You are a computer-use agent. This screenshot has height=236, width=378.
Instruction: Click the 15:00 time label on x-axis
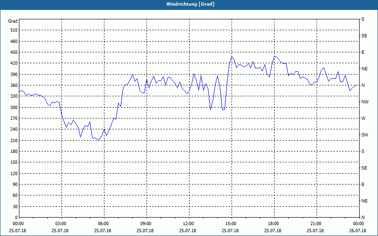[x=232, y=224]
